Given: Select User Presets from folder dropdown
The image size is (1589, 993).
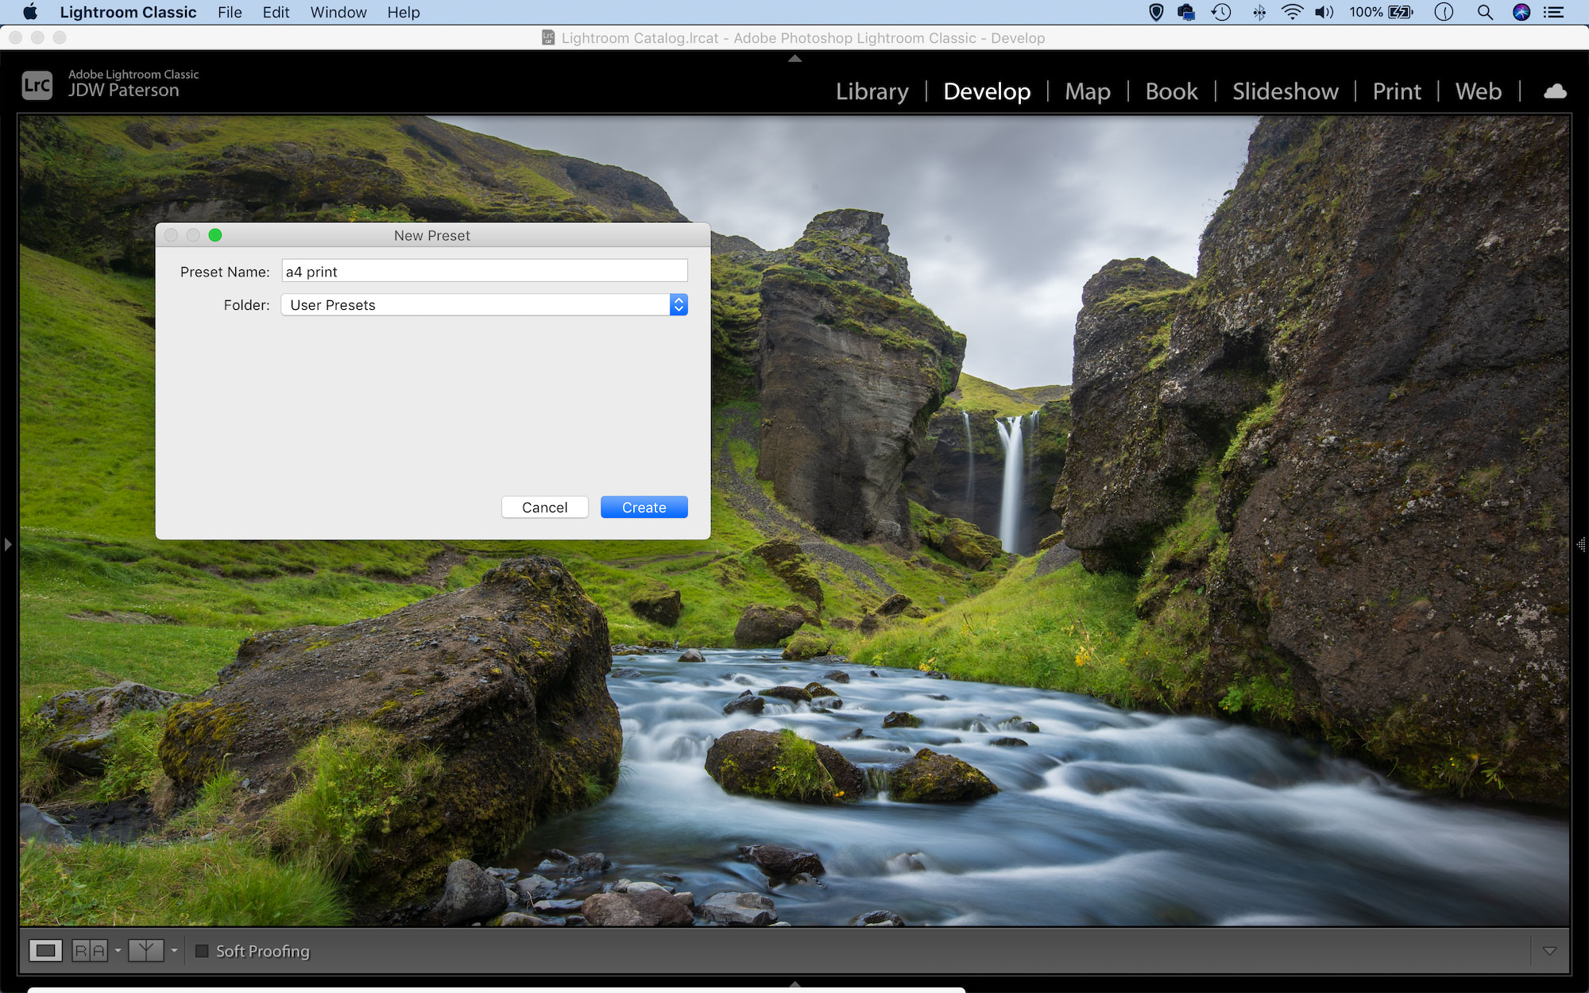Looking at the screenshot, I should point(483,304).
